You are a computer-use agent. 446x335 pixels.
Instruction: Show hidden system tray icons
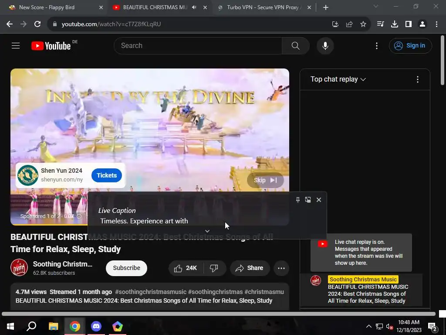click(368, 326)
